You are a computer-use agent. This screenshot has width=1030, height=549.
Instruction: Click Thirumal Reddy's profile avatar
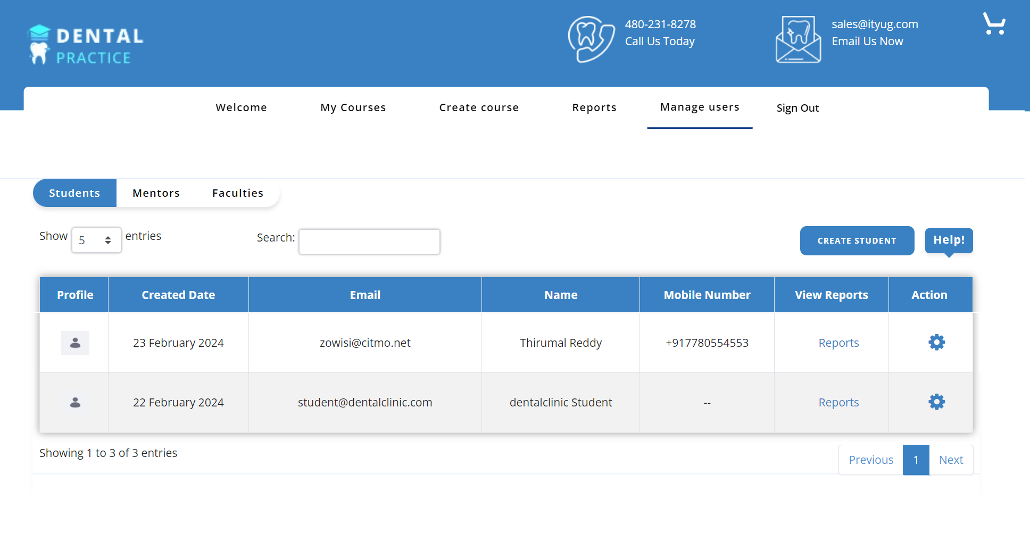75,343
